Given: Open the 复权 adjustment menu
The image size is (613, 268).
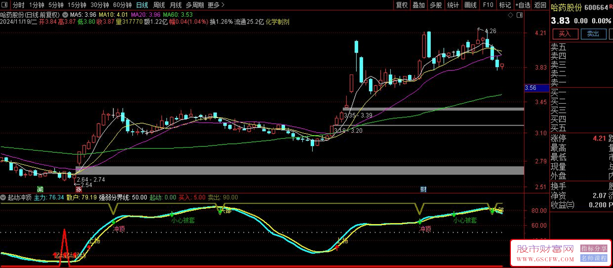Looking at the screenshot, I should (402, 5).
